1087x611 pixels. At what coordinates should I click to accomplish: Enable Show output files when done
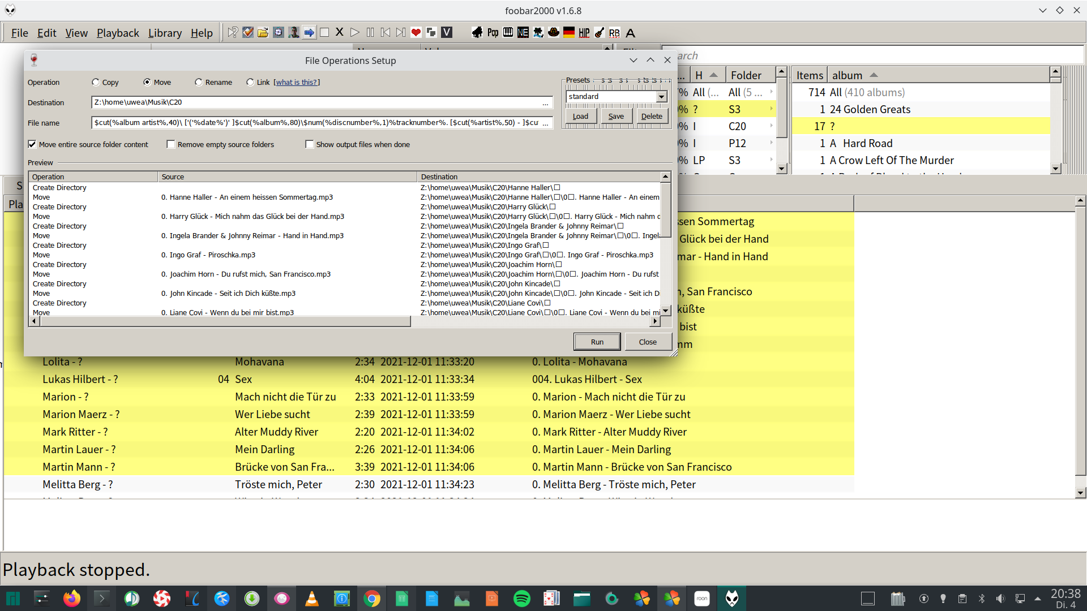click(310, 144)
